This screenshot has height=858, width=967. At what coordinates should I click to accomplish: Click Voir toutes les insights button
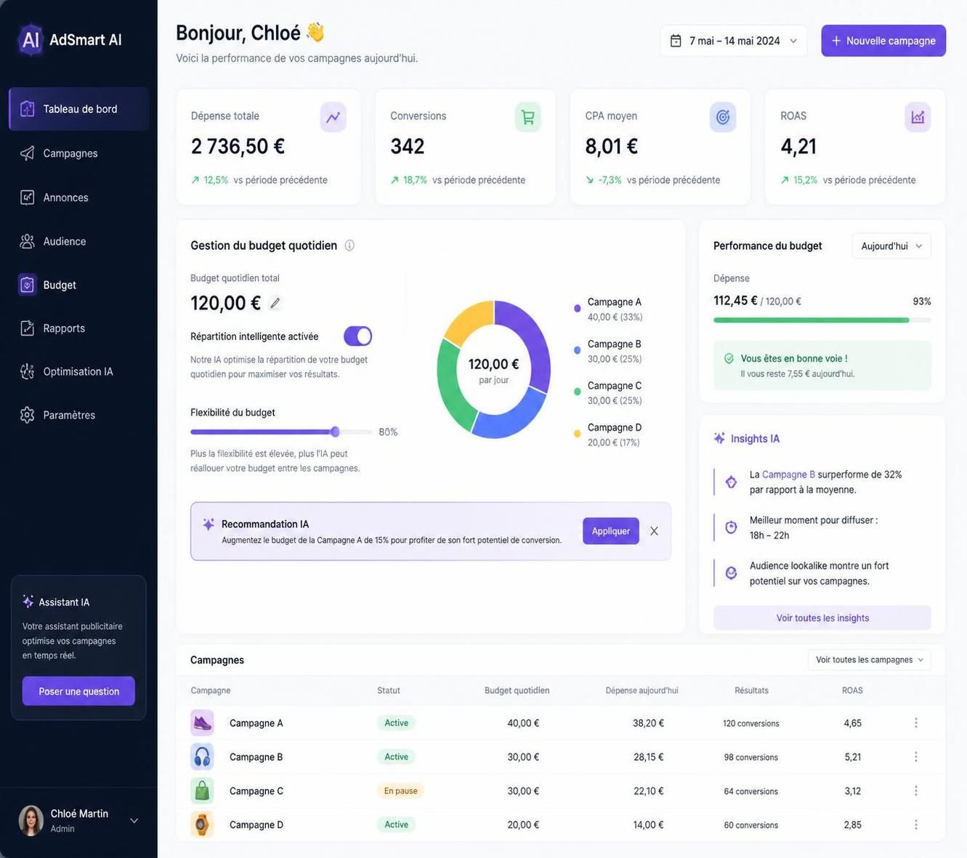coord(822,618)
